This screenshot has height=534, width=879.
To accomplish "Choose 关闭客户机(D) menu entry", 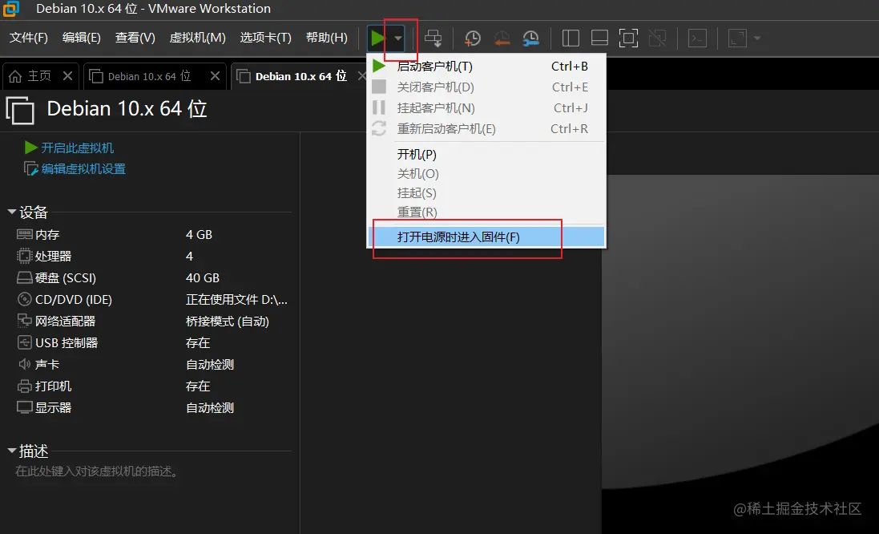I will [486, 87].
